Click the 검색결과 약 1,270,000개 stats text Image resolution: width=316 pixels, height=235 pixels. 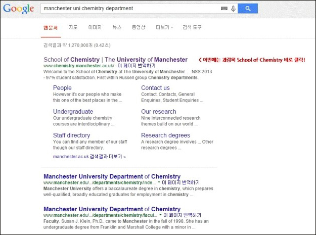pyautogui.click(x=77, y=45)
